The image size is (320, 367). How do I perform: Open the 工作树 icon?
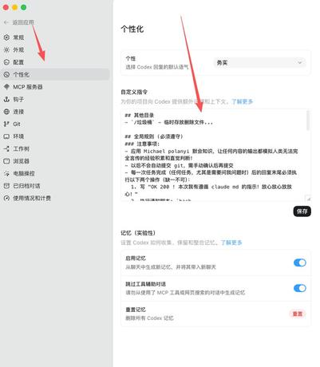(x=6, y=148)
